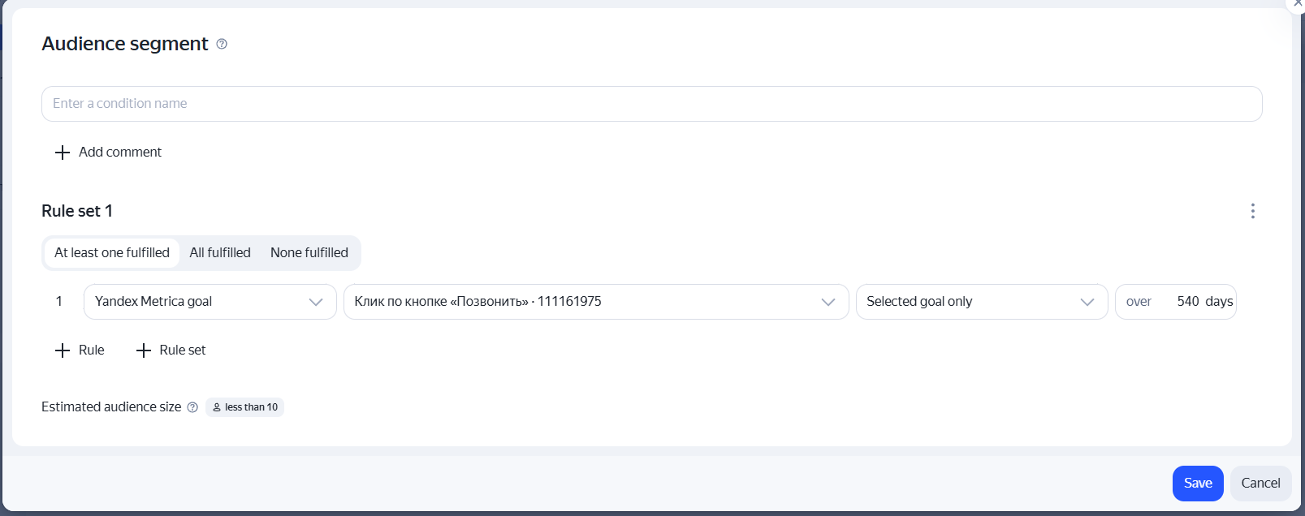Click the rule number 1 label
This screenshot has width=1305, height=516.
58,302
